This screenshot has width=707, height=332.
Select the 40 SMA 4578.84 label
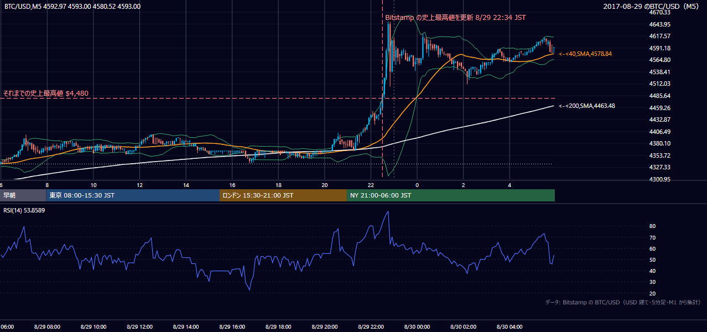[x=585, y=54]
